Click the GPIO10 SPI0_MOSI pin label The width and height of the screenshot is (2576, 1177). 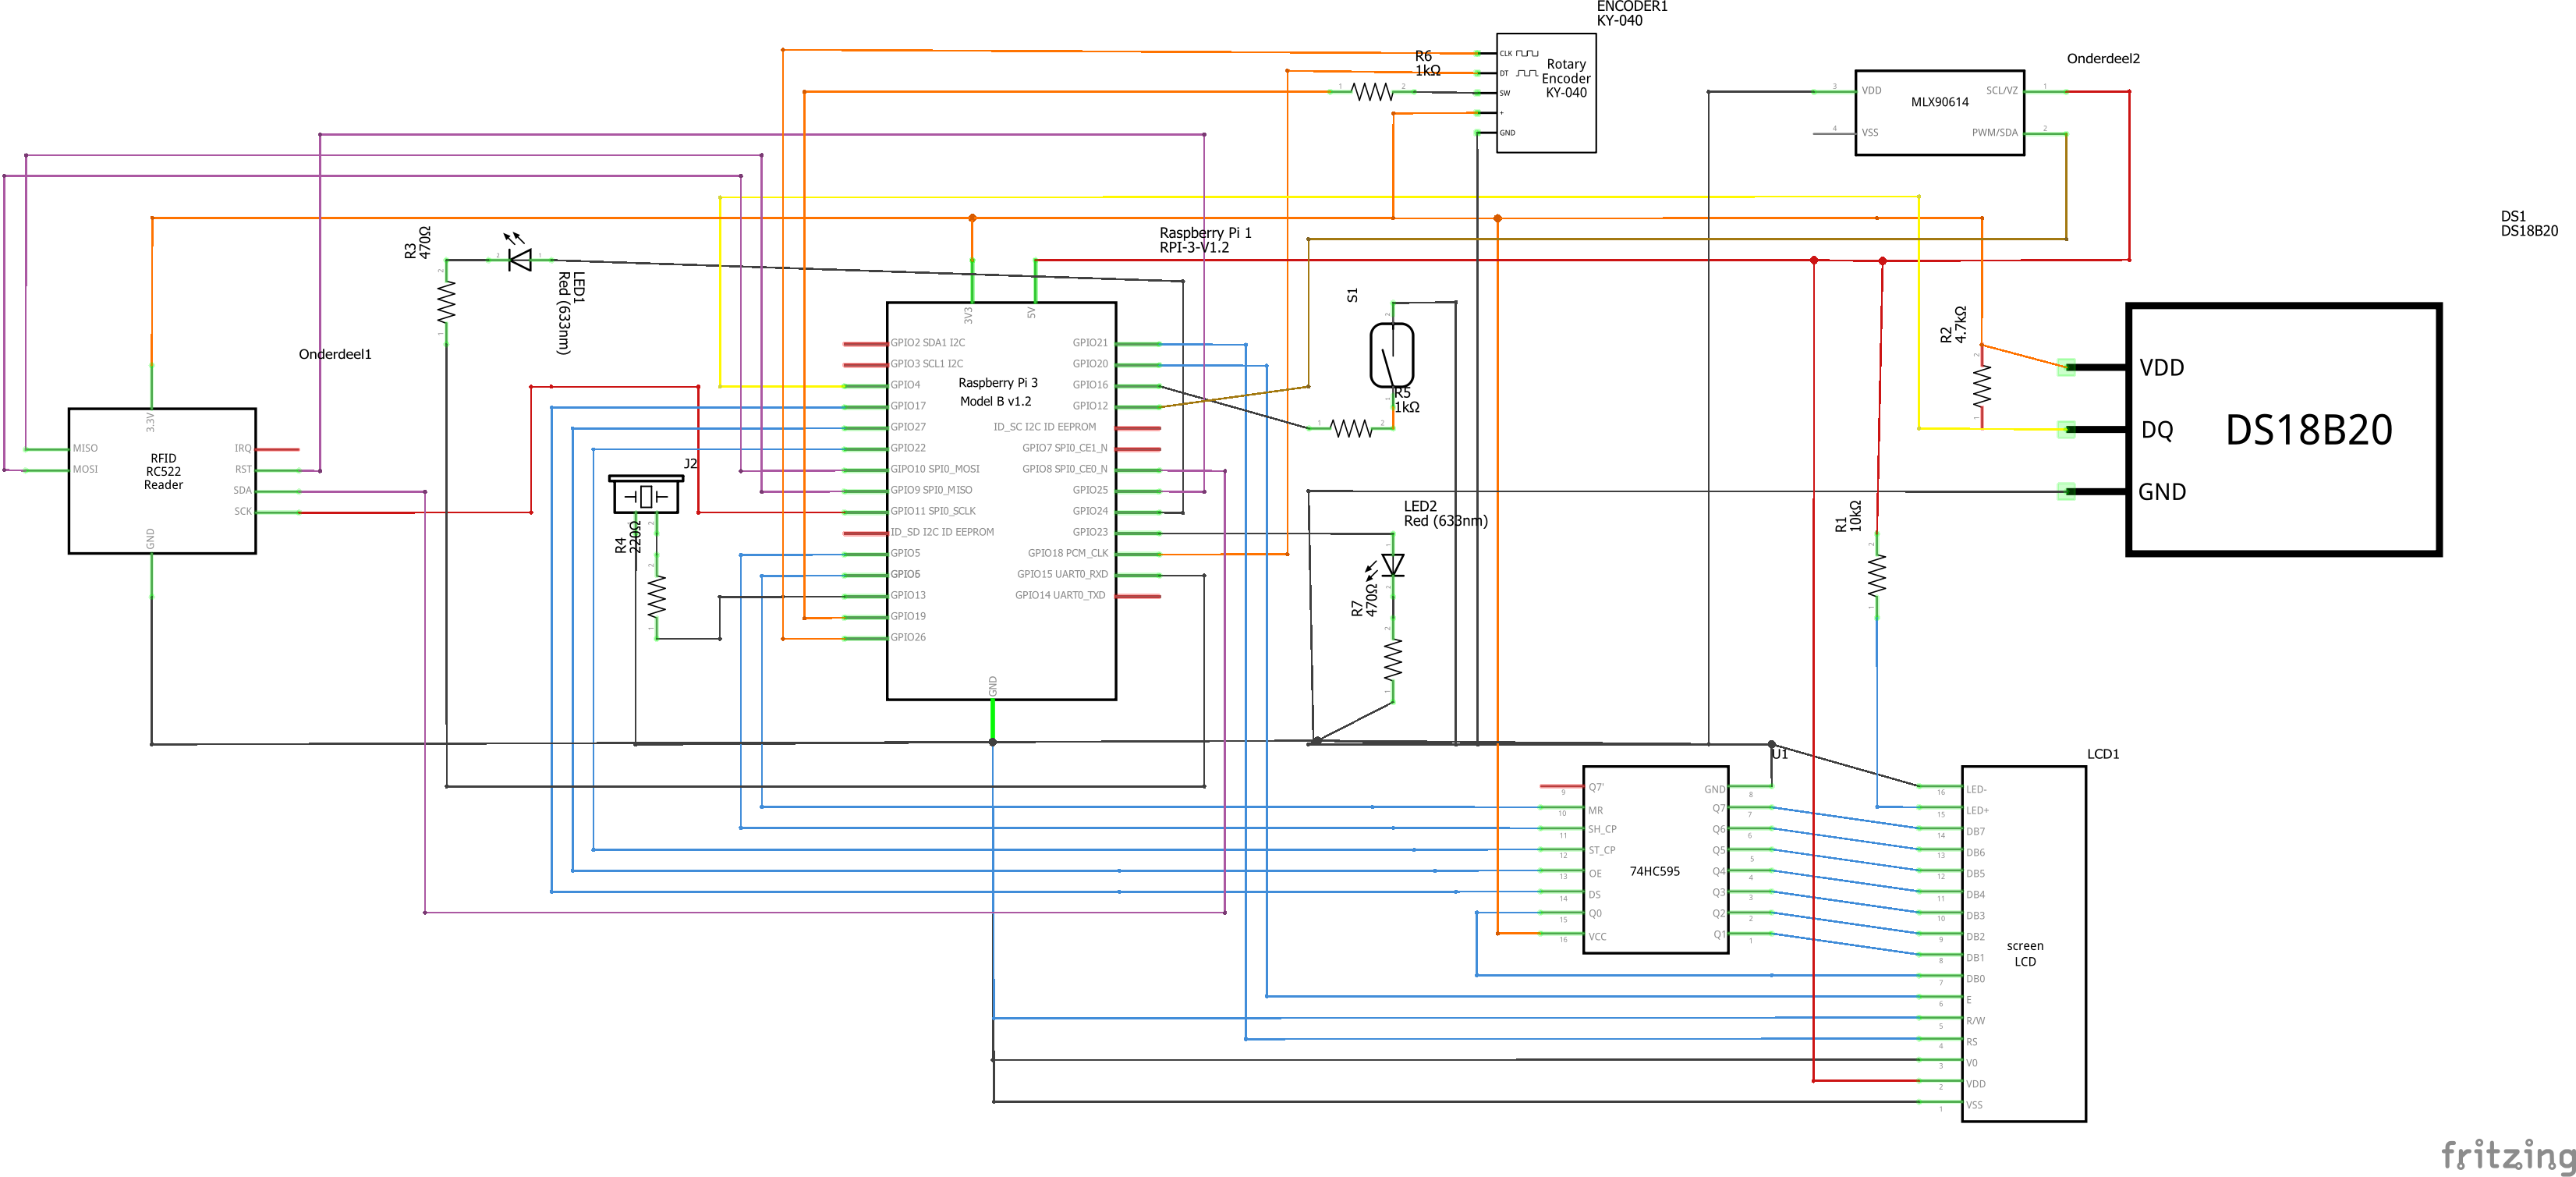pyautogui.click(x=935, y=469)
